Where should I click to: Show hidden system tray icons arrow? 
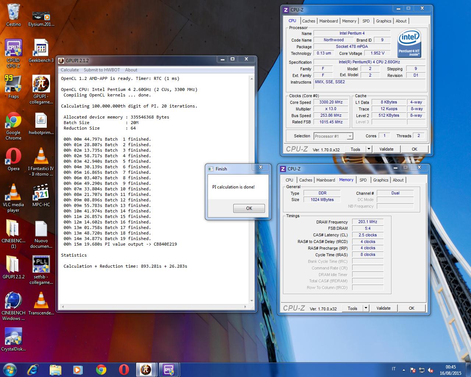[404, 370]
